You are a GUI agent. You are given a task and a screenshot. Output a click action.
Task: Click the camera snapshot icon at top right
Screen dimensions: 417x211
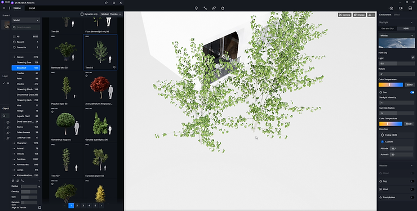click(x=391, y=8)
